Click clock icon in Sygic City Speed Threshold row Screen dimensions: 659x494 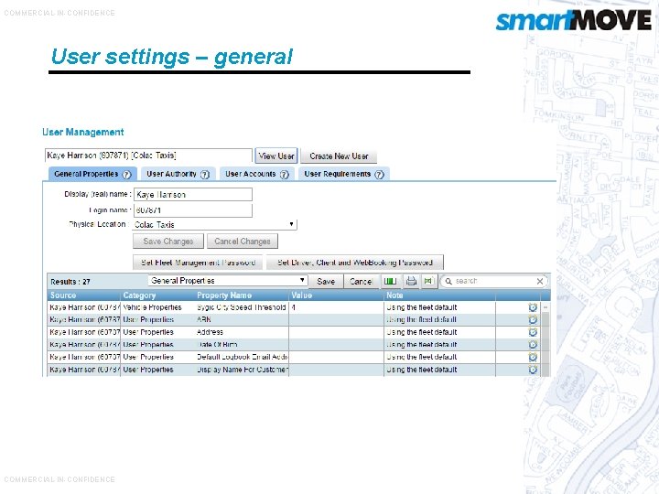(x=533, y=307)
